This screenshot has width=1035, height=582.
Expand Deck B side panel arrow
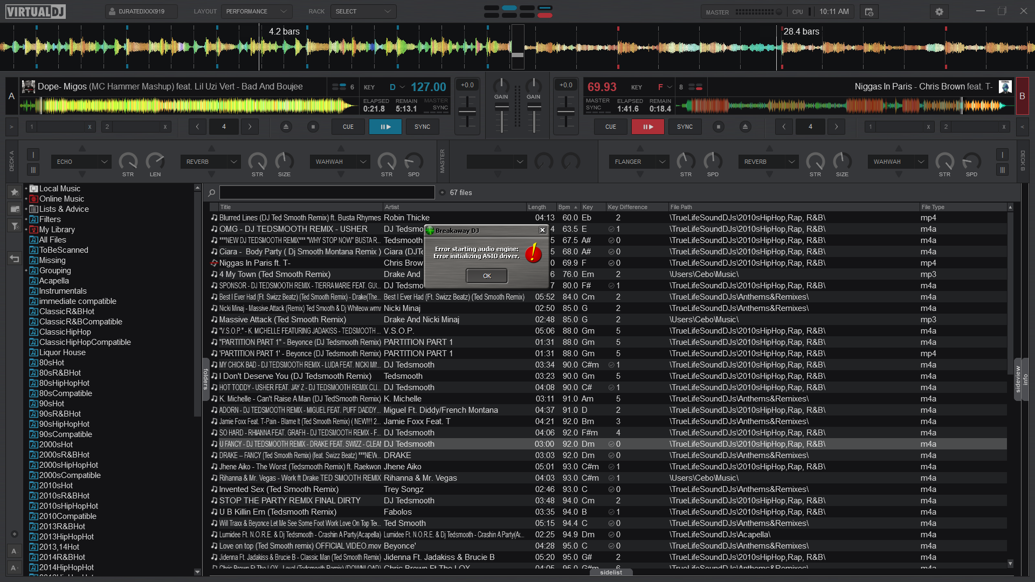(1022, 127)
